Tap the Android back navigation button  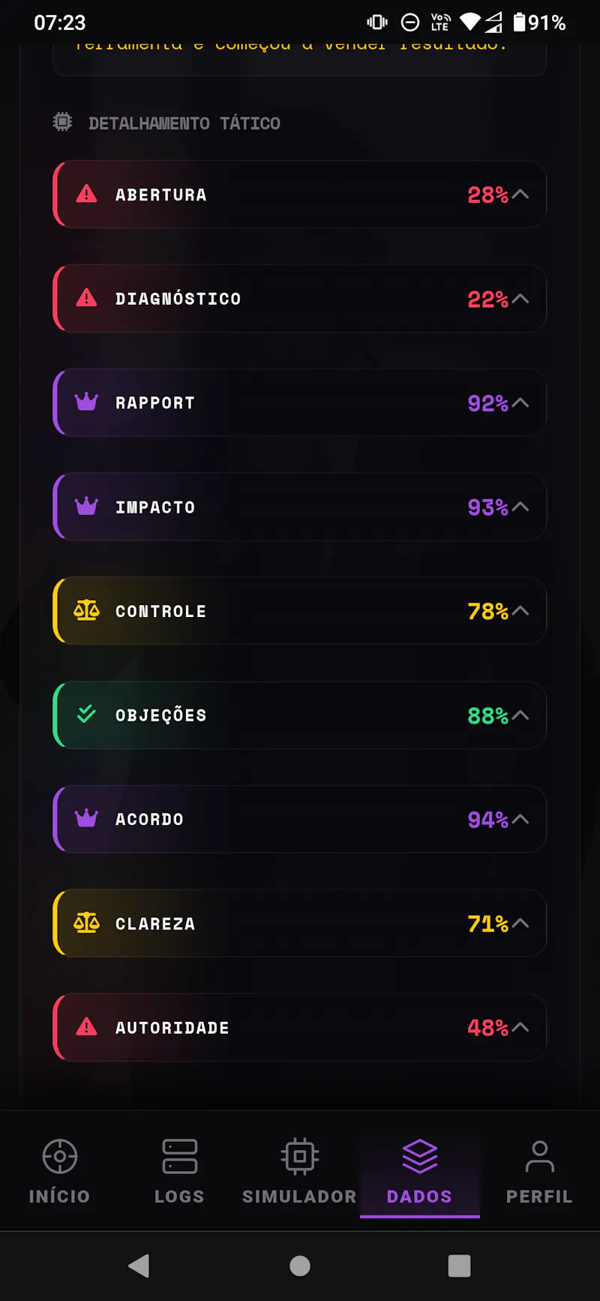(x=139, y=1266)
